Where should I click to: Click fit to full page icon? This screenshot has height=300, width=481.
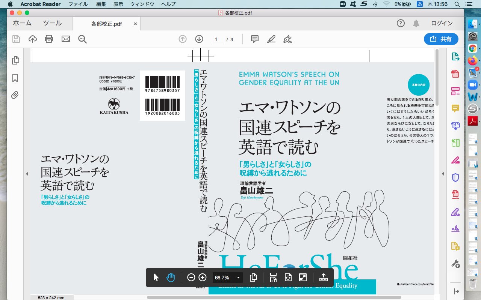(x=288, y=277)
